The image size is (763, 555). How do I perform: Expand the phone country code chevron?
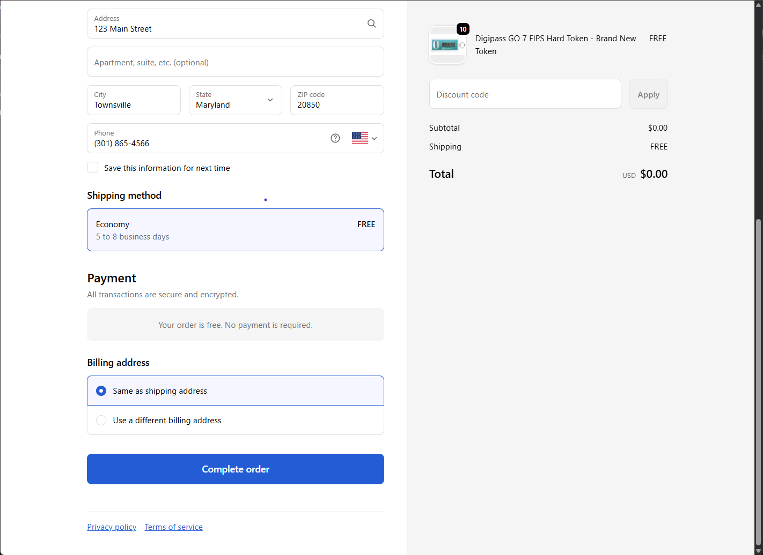pyautogui.click(x=375, y=138)
